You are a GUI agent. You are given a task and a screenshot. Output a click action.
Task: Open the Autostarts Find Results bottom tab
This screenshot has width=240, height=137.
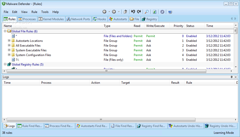(92, 126)
